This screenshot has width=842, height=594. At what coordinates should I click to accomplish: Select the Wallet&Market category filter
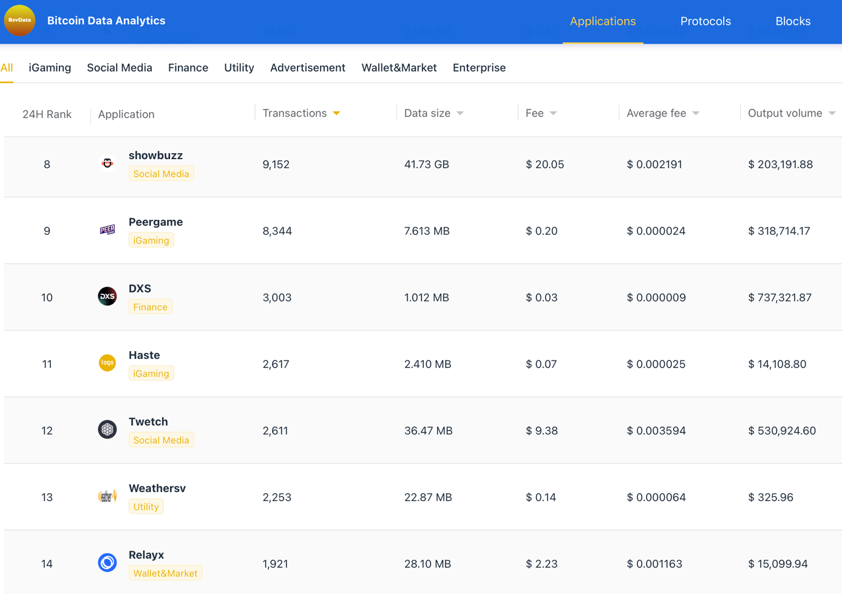coord(399,67)
